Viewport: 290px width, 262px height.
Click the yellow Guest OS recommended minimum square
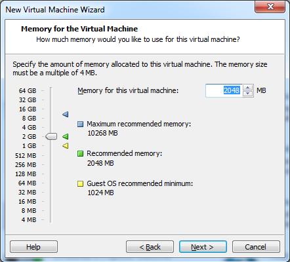point(80,183)
